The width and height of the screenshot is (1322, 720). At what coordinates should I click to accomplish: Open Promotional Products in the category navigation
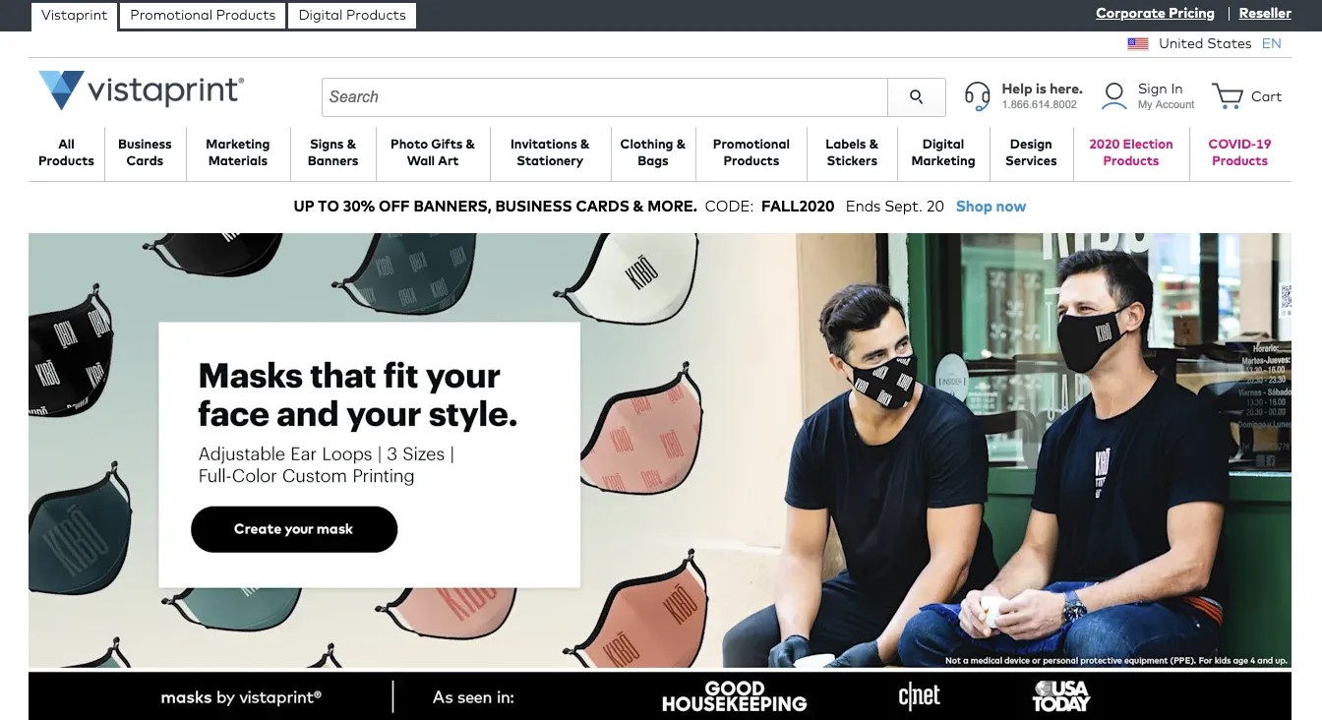tap(751, 152)
